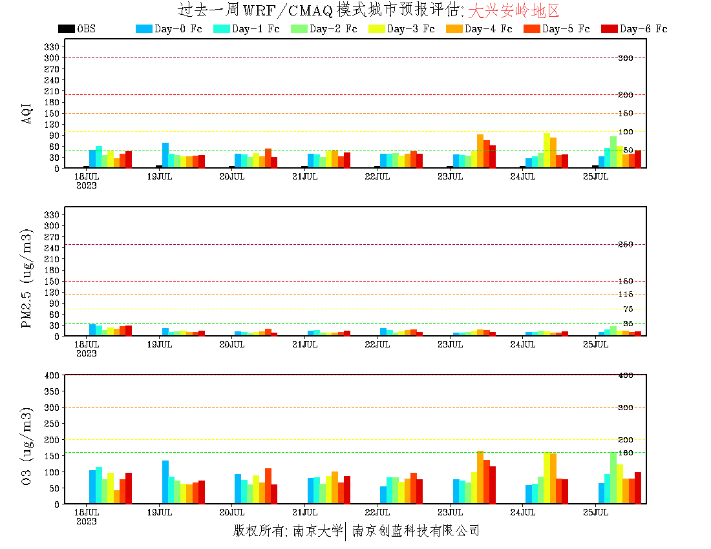
Task: Click the cyan Day-1 Fc legend swatch
Action: coord(221,28)
